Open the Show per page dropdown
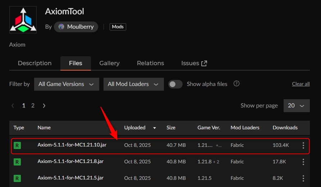 pyautogui.click(x=296, y=106)
